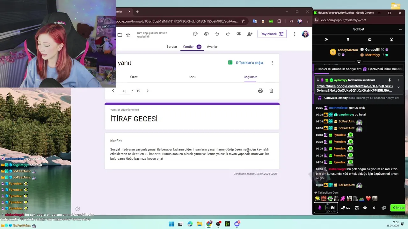Switch to Yanıtlar tab
The height and width of the screenshot is (229, 408).
pos(192,47)
